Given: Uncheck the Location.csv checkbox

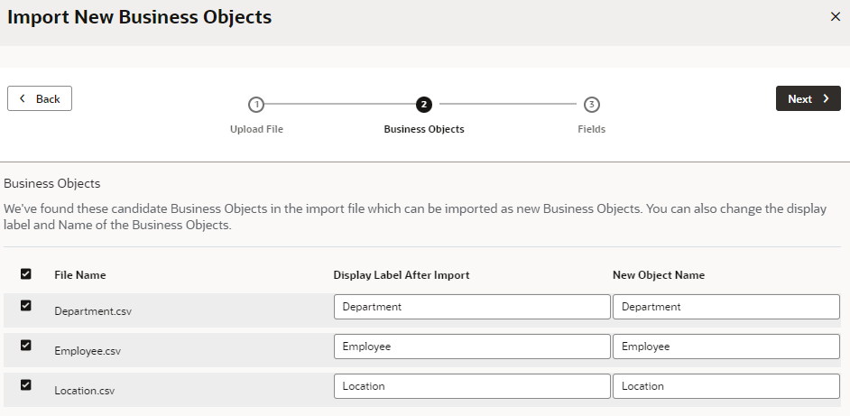Looking at the screenshot, I should [25, 385].
